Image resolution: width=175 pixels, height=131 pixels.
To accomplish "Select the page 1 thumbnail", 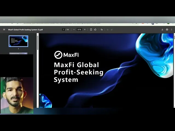I will 18,41.
